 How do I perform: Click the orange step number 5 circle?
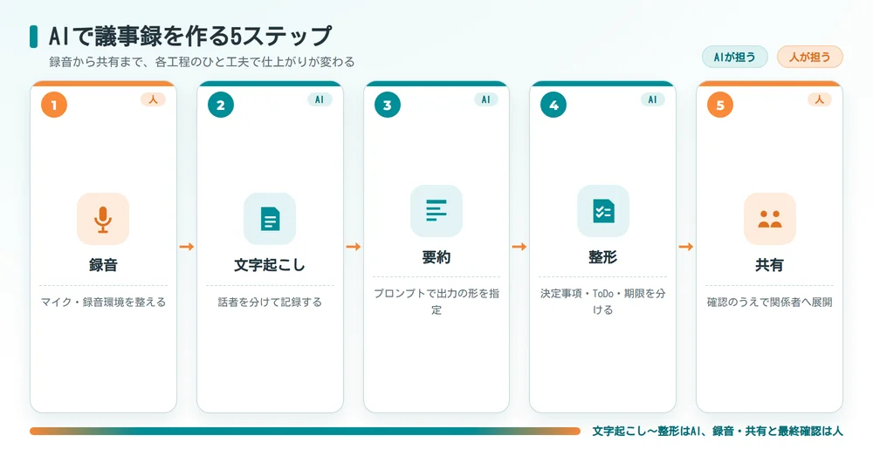tap(720, 105)
